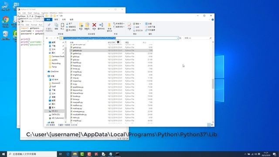The image size is (279, 157).
Task: Switch to details view layout toggle
Action: click(x=209, y=125)
